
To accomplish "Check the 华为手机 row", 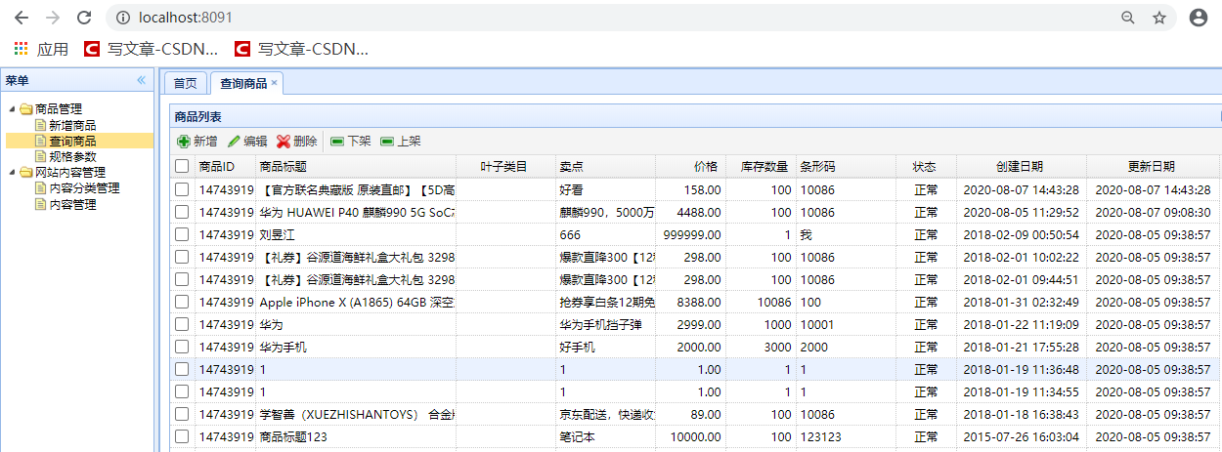I will (x=182, y=347).
